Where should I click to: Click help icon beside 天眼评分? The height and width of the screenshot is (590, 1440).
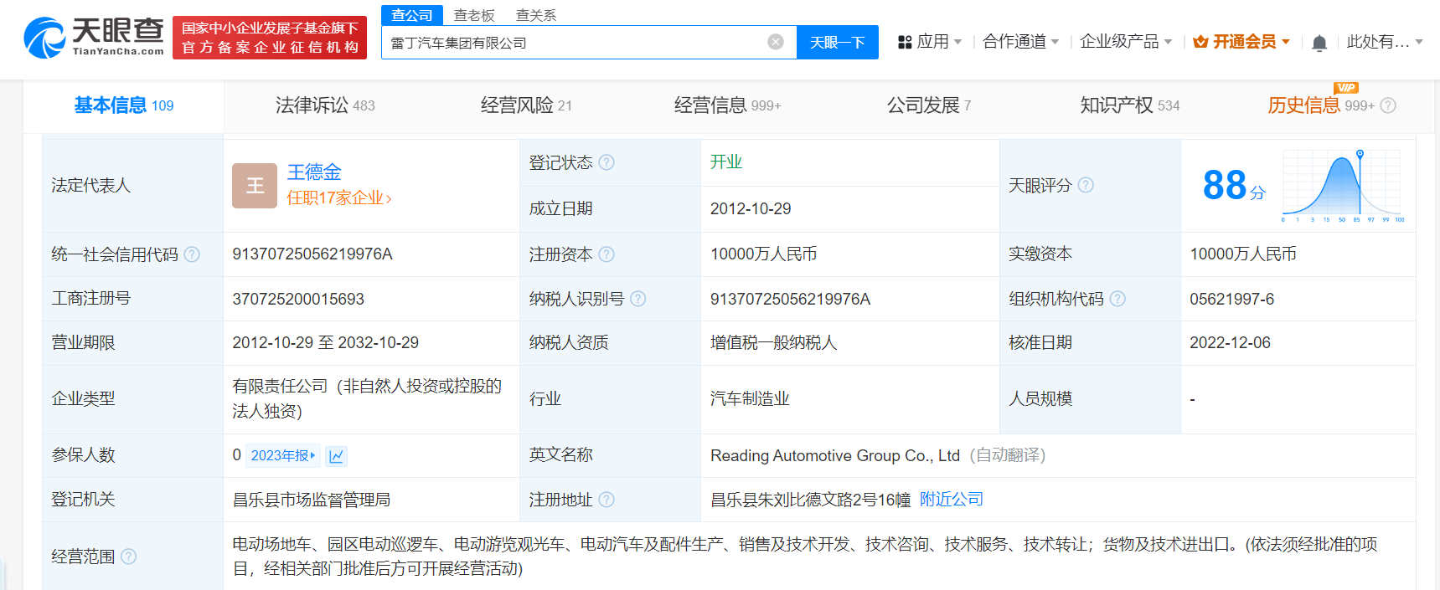pos(1086,185)
